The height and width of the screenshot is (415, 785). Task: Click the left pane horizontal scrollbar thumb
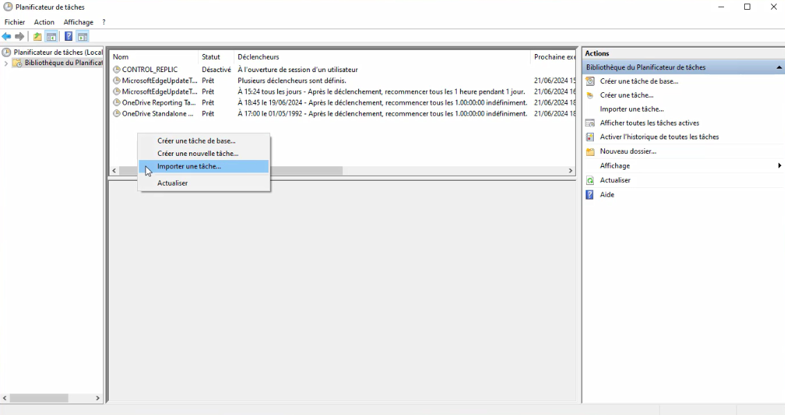pyautogui.click(x=38, y=398)
